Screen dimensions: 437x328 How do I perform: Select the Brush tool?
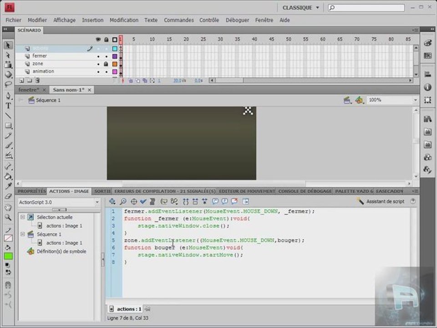pyautogui.click(x=8, y=145)
